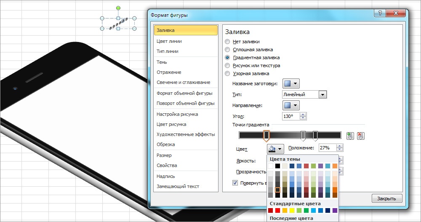Open the Тень category
This screenshot has height=222, width=421.
186,62
